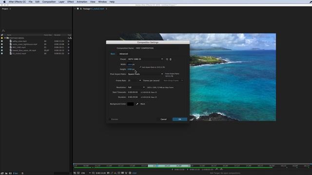Select the background color eyedropper
Viewport: 312px width, 175px height.
(x=137, y=104)
